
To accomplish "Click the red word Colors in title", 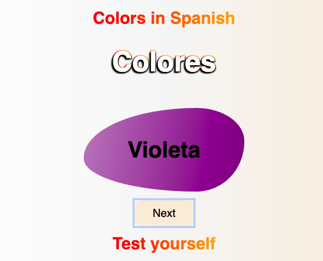I will tap(119, 18).
